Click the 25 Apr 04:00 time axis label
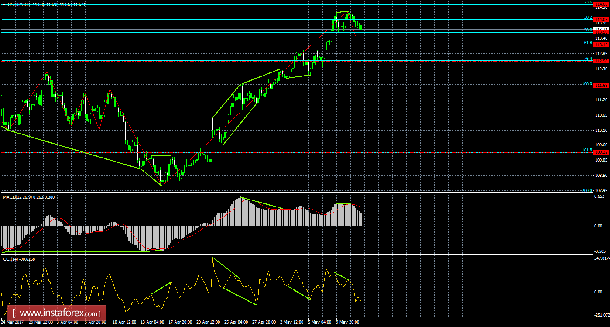 point(236,323)
